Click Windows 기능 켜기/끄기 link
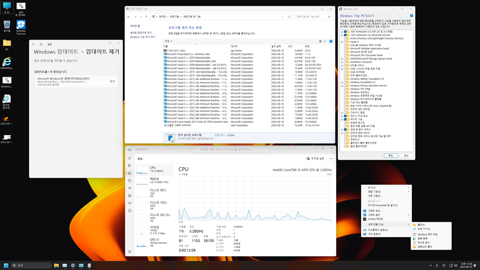 pyautogui.click(x=142, y=37)
